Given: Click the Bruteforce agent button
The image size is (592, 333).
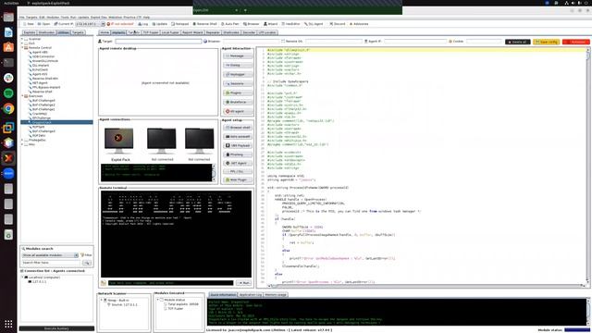Looking at the screenshot, I should coord(238,102).
